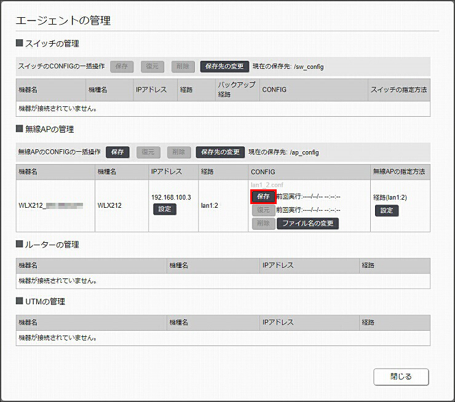This screenshot has width=455, height=402.
Task: Click the disabled 保存 button for switch CONFIG
Action: tap(122, 66)
